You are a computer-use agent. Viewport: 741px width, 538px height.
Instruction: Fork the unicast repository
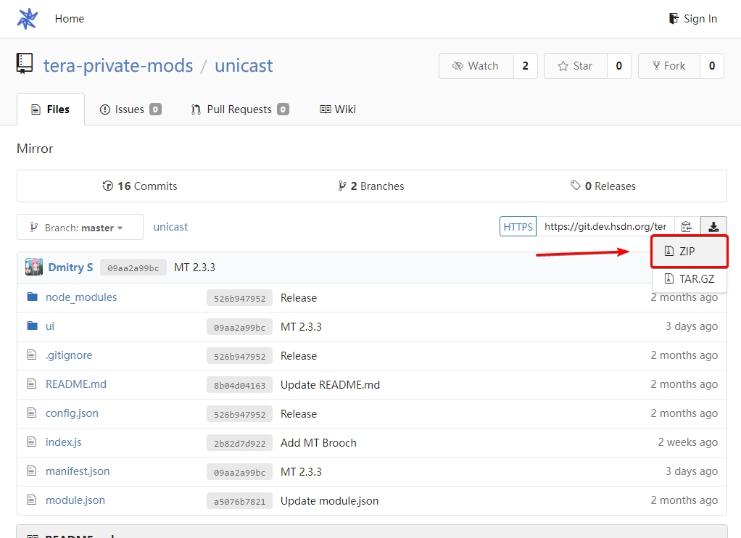coord(668,66)
